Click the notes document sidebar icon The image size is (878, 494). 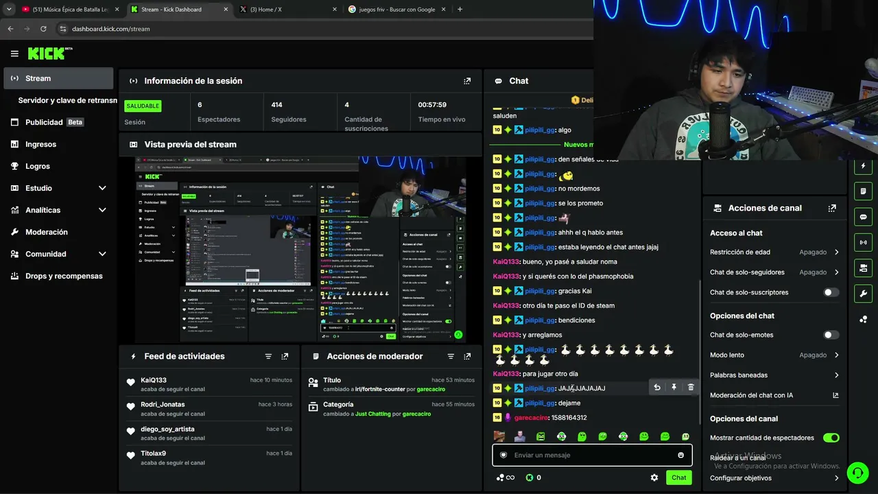(x=863, y=191)
